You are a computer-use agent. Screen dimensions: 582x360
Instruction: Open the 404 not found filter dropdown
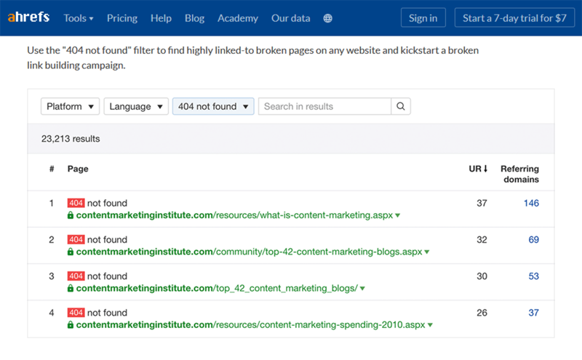tap(213, 106)
